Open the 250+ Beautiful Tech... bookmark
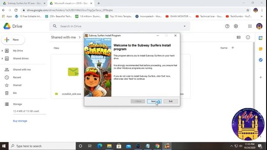The width and height of the screenshot is (267, 150). coord(58,16)
